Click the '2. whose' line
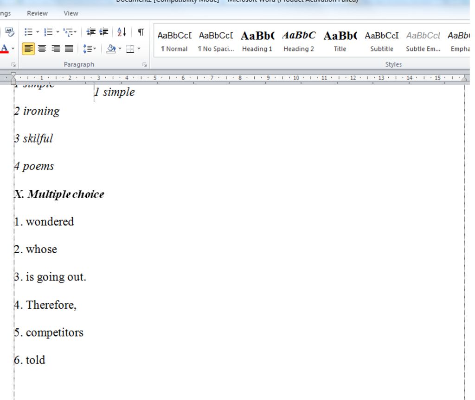This screenshot has height=400, width=475. (x=36, y=250)
